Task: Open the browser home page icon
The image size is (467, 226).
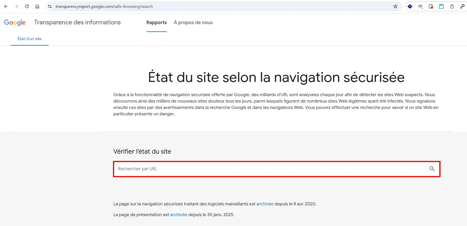Action: click(x=37, y=6)
